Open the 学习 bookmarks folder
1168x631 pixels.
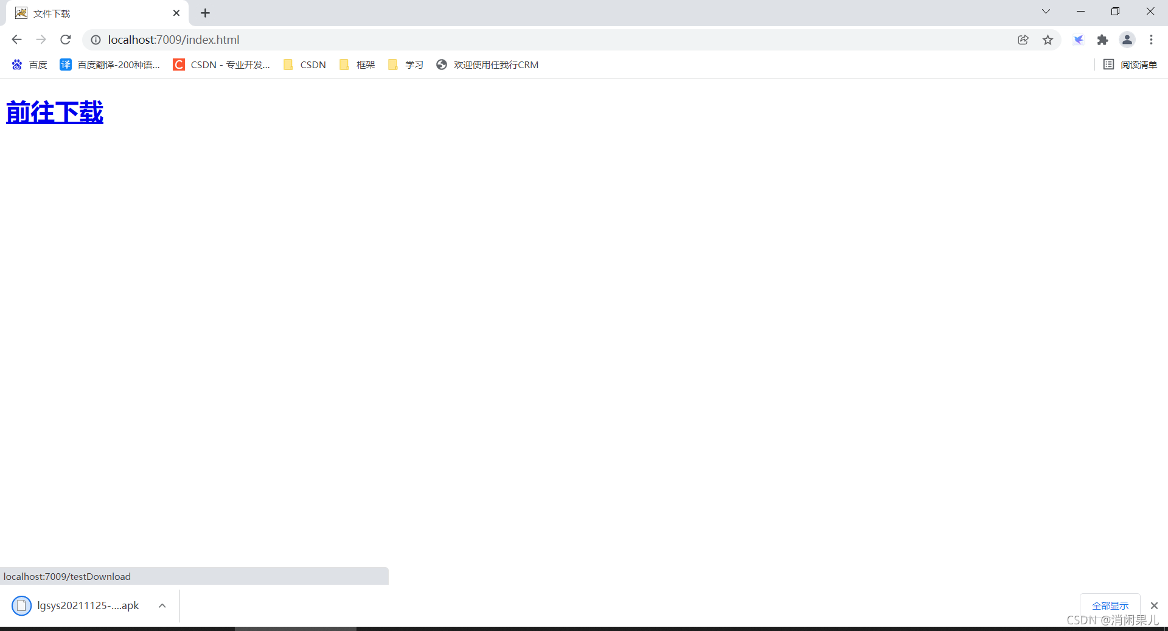(406, 64)
